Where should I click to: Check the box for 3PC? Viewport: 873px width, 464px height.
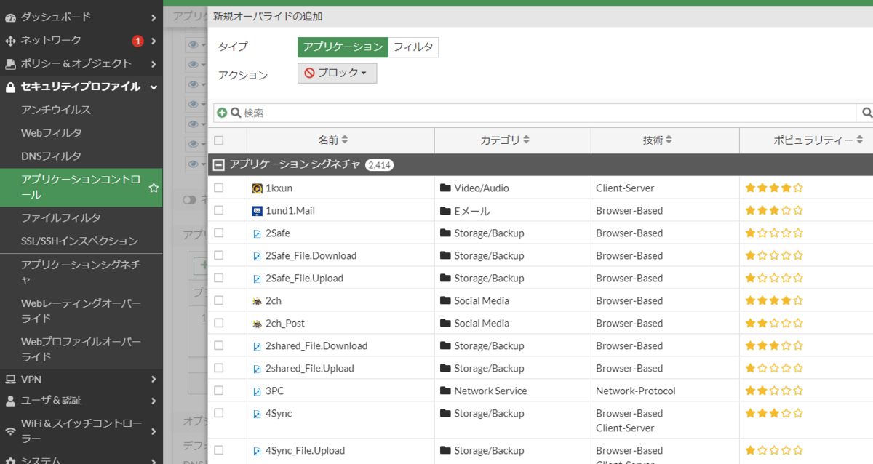coord(219,391)
